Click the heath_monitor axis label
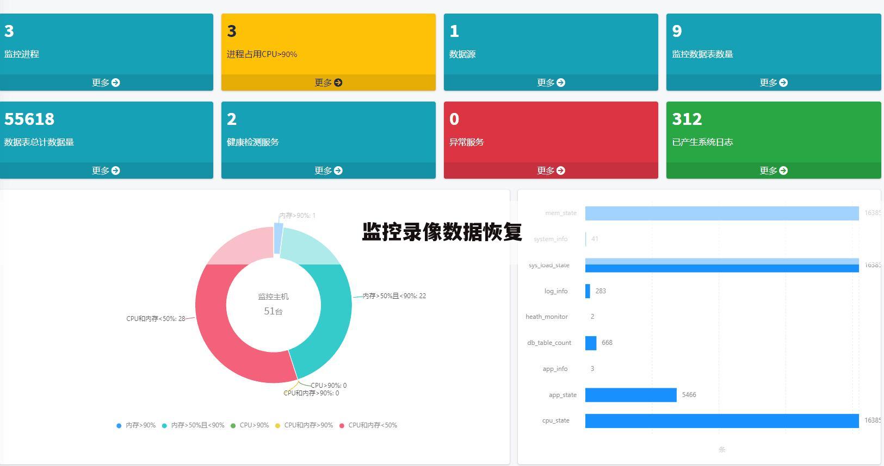884x466 pixels. (547, 317)
